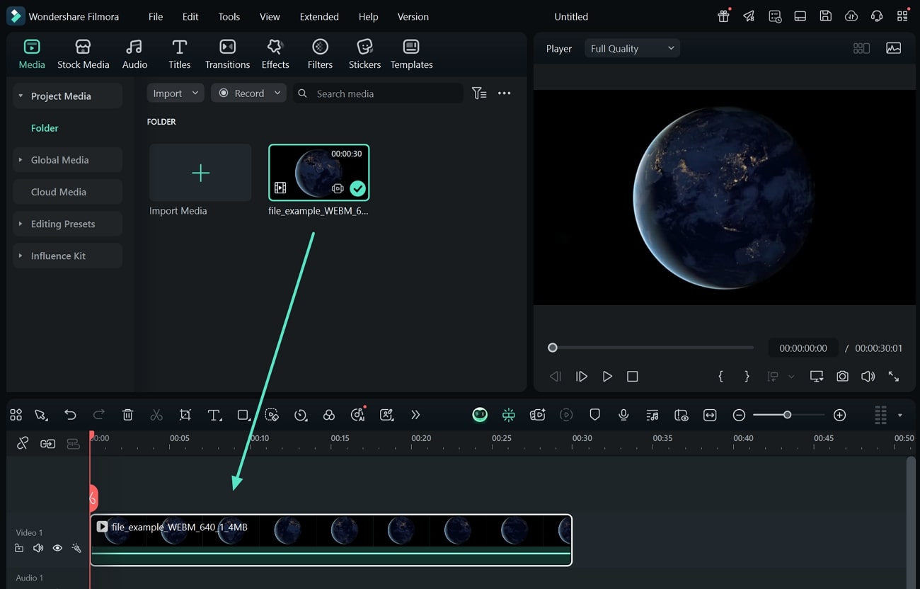
Task: Open the speed control icon
Action: click(301, 415)
